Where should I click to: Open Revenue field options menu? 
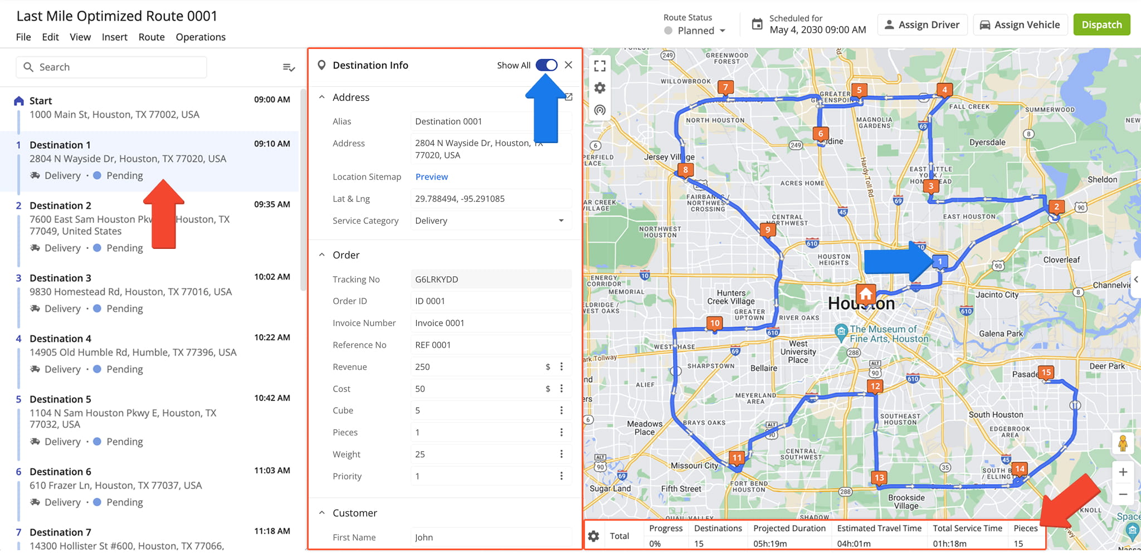click(x=562, y=366)
